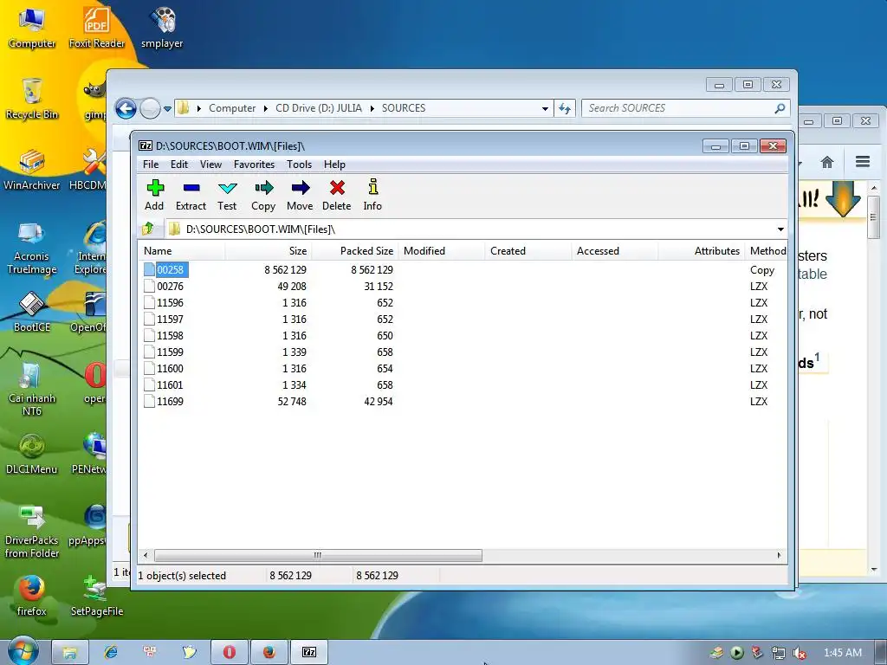Click the 7z icon in the title bar
This screenshot has height=665, width=887.
[x=146, y=145]
